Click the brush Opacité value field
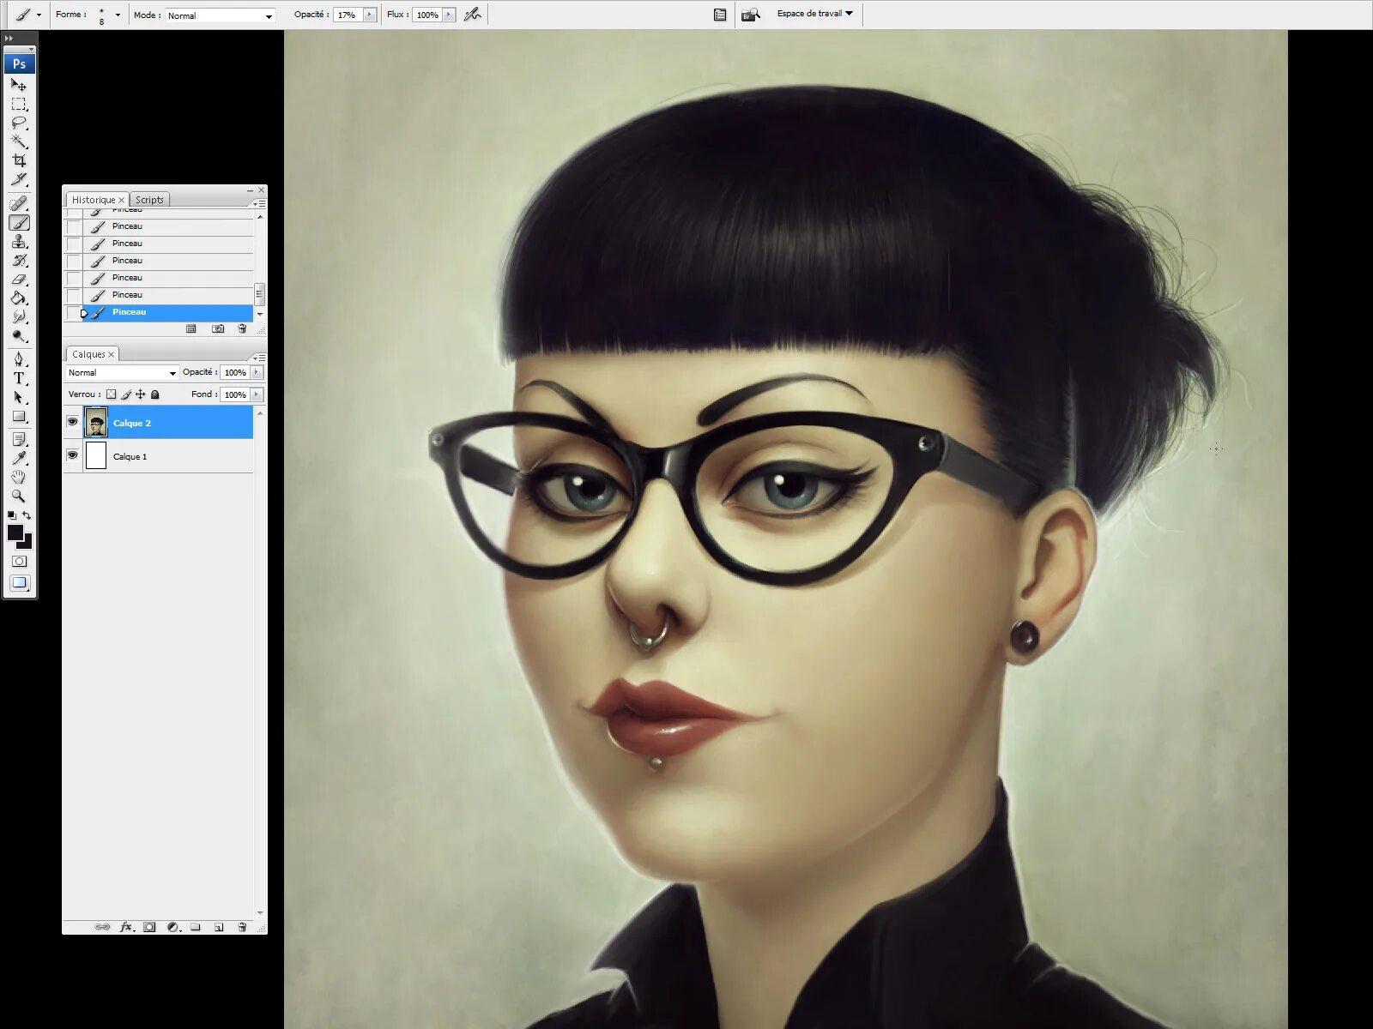 (x=348, y=15)
